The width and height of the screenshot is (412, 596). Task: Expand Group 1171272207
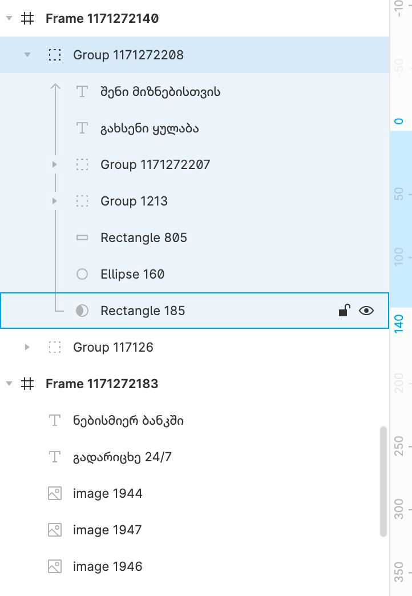coord(54,164)
